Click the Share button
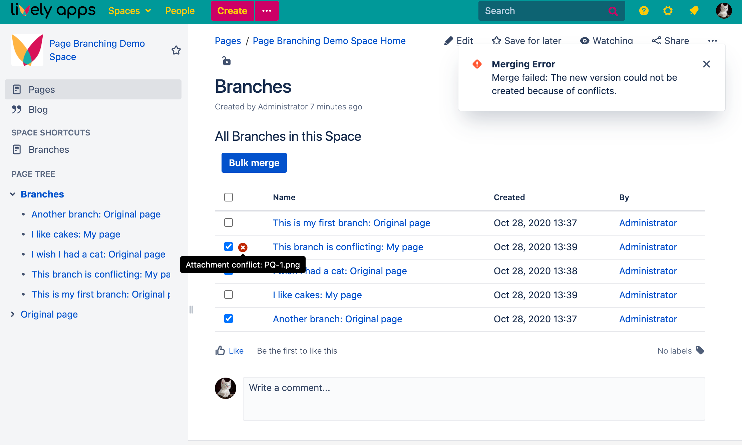Image resolution: width=742 pixels, height=445 pixels. [x=670, y=41]
